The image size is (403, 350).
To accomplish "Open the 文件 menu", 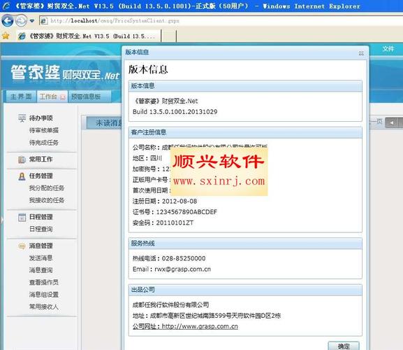I will (388, 49).
